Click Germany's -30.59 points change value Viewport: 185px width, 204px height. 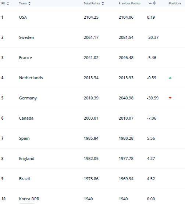coord(153,98)
